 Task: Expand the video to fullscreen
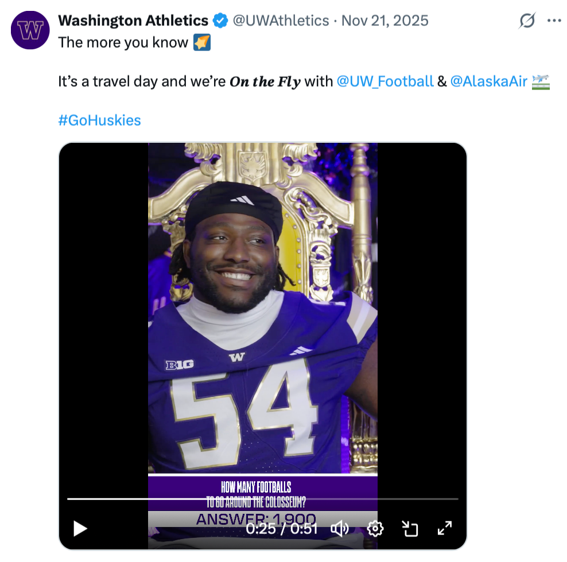tap(445, 528)
